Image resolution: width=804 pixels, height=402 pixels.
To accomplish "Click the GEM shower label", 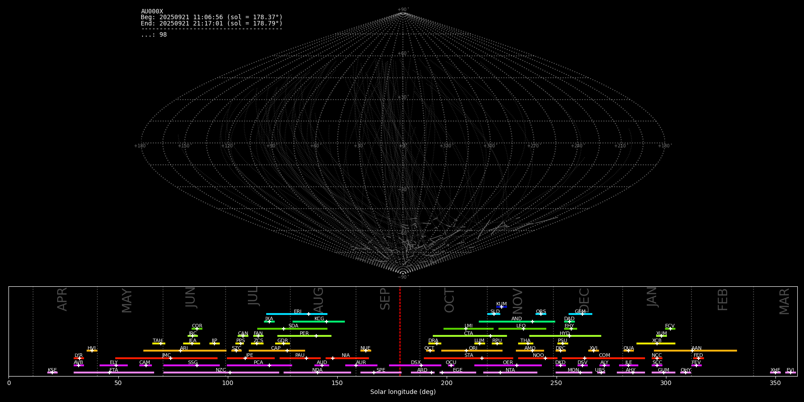I will pos(580,312).
